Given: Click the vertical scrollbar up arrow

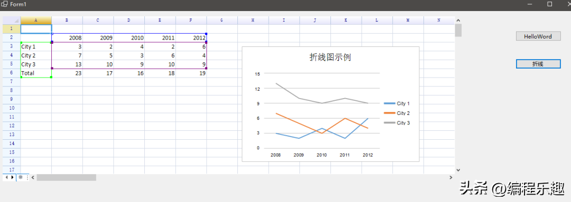Looking at the screenshot, I should pyautogui.click(x=458, y=21).
